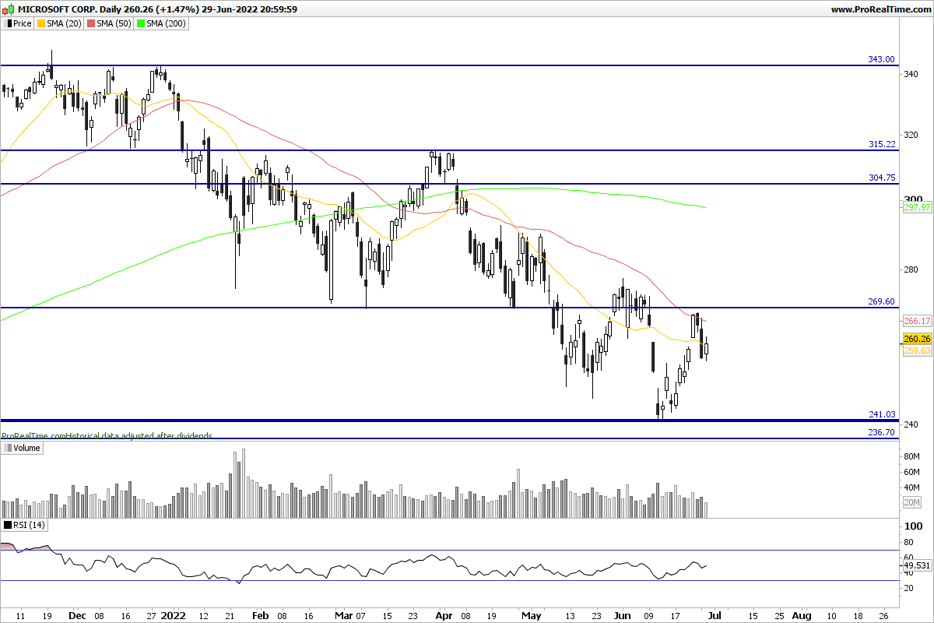Click the red SMA (50) legend swatch
This screenshot has width=934, height=623.
[90, 23]
